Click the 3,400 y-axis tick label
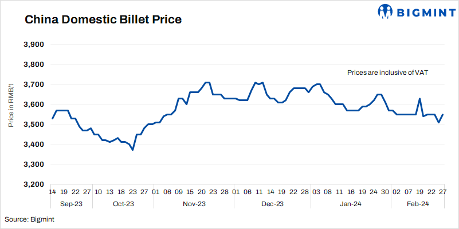The image size is (459, 229). click(33, 144)
